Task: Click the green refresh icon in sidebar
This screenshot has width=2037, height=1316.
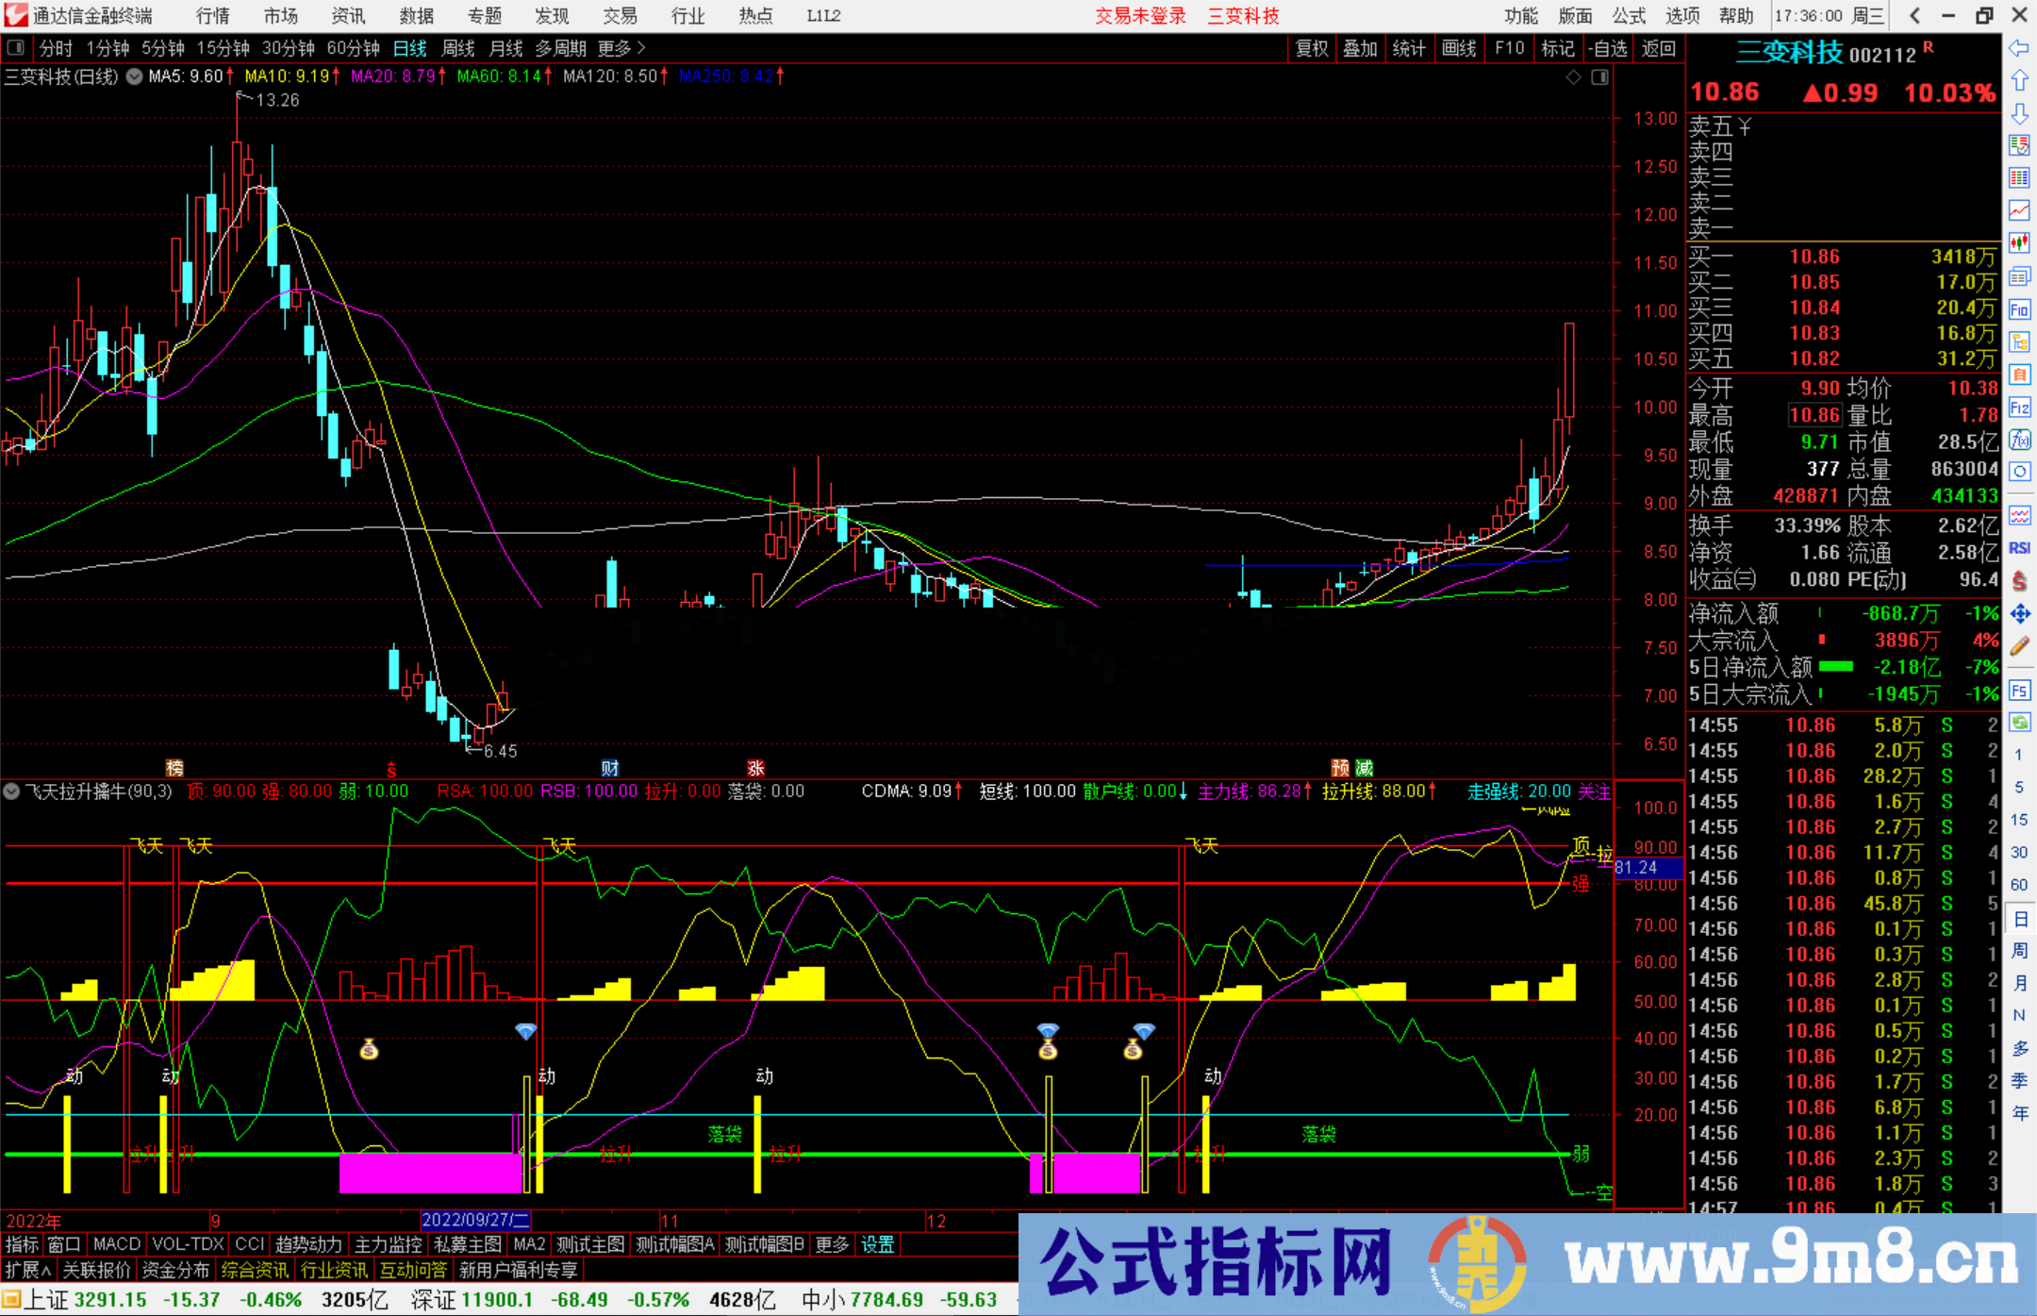Action: tap(2019, 723)
